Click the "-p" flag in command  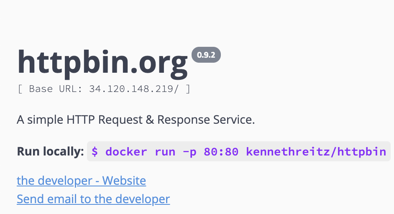[x=189, y=151]
